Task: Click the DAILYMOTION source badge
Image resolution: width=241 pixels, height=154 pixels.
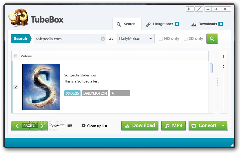Action: (95, 93)
